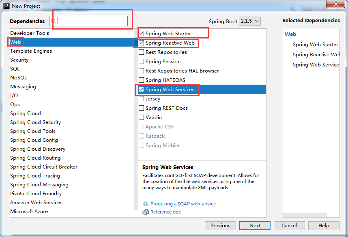The width and height of the screenshot is (348, 237).
Task: Select Spring Cloud Tracing category
Action: tap(72, 175)
